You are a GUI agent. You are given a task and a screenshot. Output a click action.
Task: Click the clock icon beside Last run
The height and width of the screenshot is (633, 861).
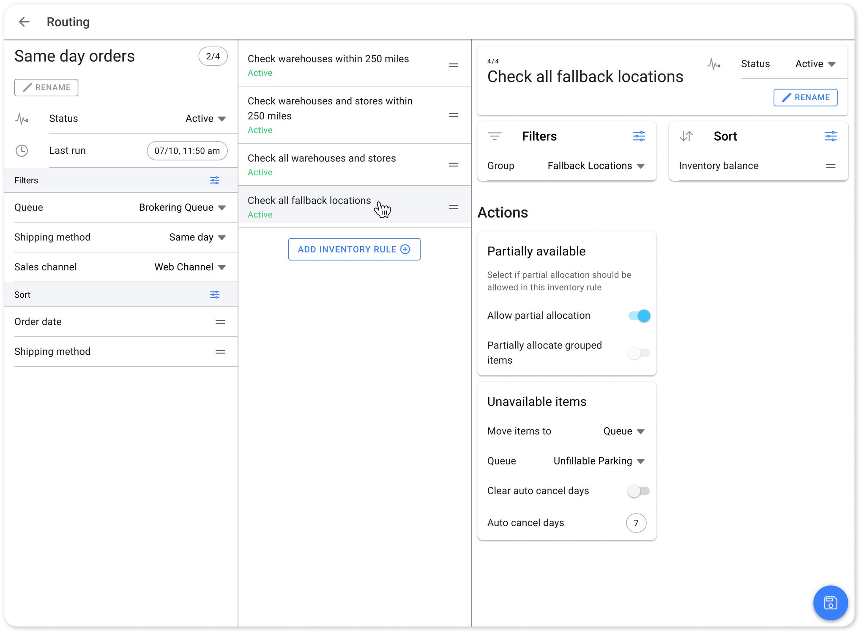(22, 151)
